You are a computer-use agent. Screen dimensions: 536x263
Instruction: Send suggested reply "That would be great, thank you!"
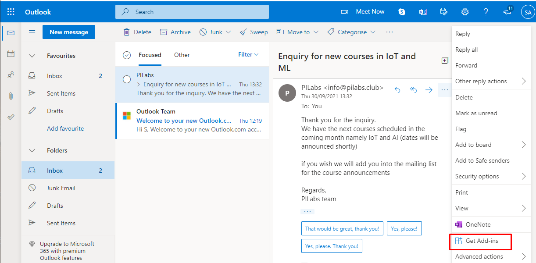342,228
